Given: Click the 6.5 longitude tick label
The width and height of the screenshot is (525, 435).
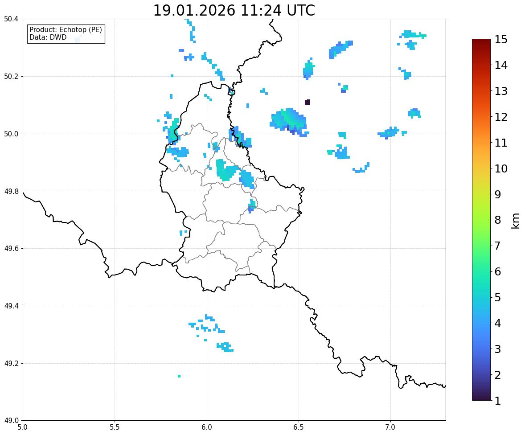Looking at the screenshot, I should pos(299,427).
